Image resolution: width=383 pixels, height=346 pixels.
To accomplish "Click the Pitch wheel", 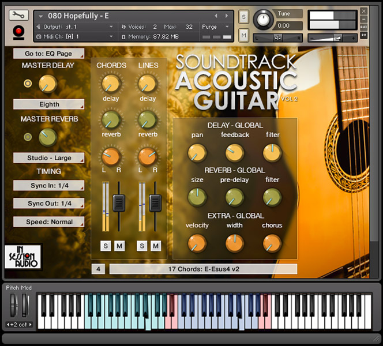I will 13,305.
